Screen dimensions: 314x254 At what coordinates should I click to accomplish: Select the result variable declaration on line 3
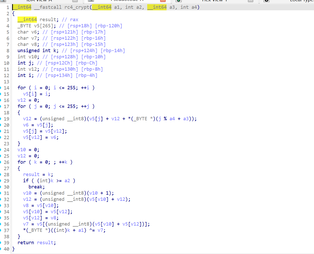point(38,20)
